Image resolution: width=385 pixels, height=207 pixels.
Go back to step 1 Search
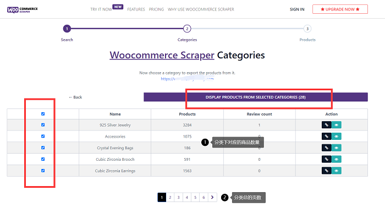(67, 29)
